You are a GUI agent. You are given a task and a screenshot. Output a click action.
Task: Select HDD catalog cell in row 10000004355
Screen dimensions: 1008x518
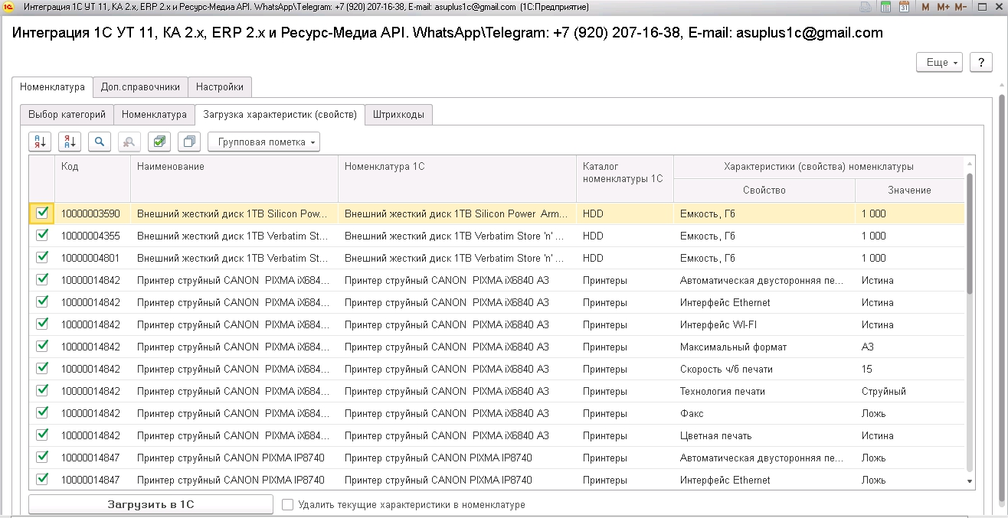[x=625, y=236]
